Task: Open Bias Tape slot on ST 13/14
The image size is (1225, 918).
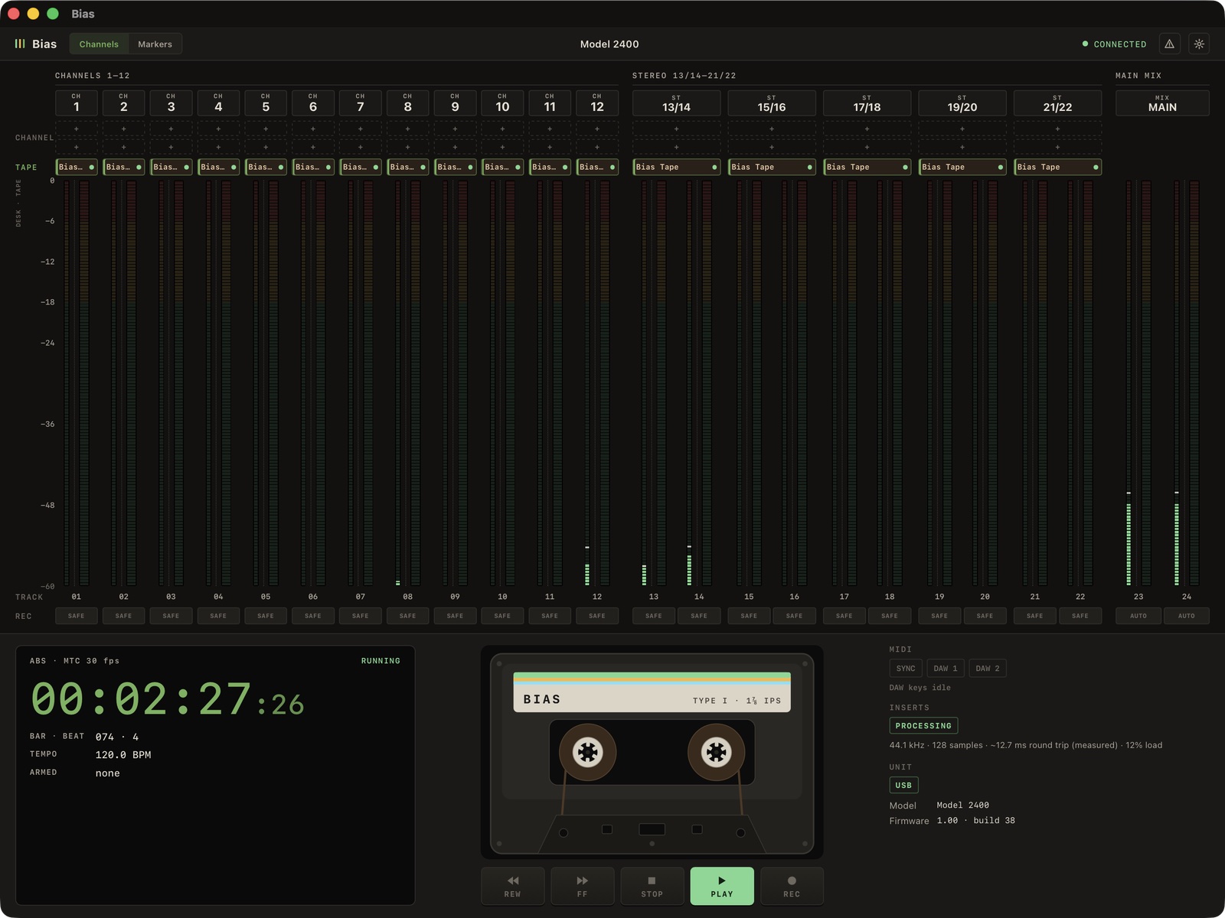Action: tap(676, 167)
